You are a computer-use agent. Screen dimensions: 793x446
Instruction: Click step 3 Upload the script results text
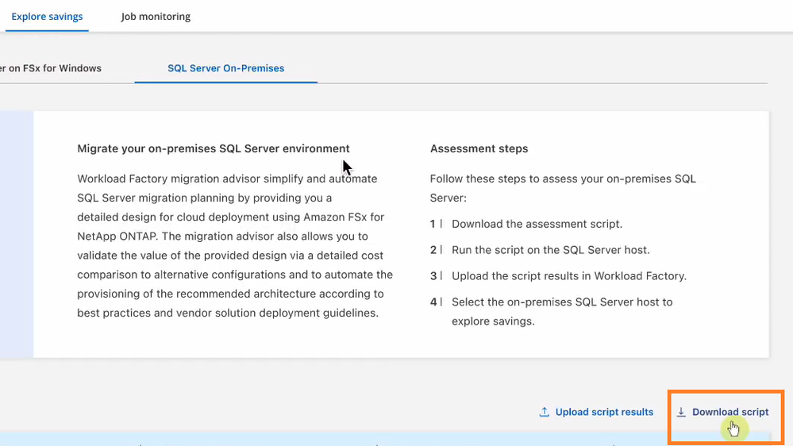pos(568,276)
